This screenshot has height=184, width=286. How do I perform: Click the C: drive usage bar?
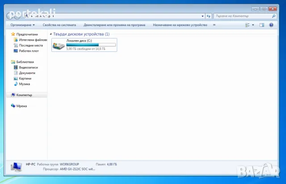click(x=91, y=45)
